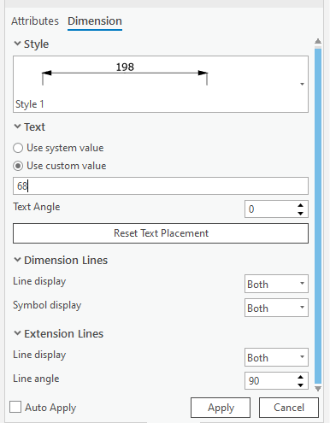Click the Text Angle value field
This screenshot has width=330, height=423.
270,209
